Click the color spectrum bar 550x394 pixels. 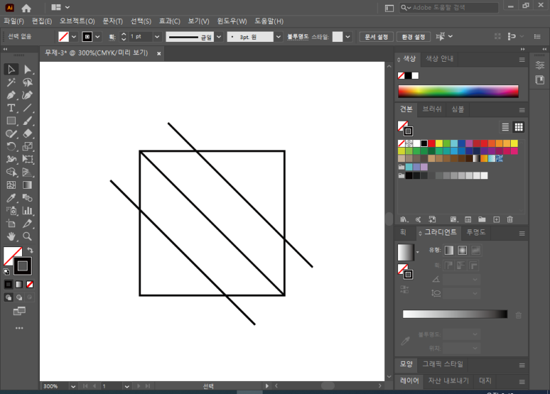click(458, 91)
